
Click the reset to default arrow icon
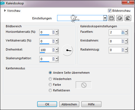(x=128, y=18)
